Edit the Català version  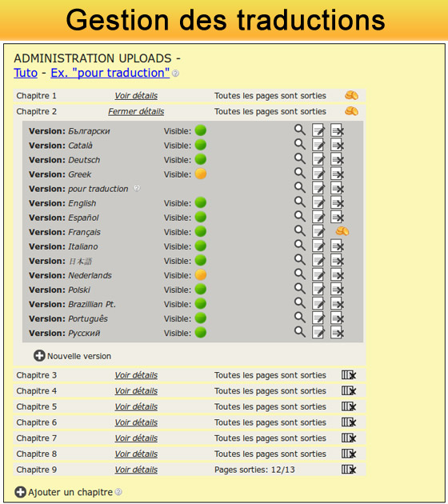click(x=318, y=145)
